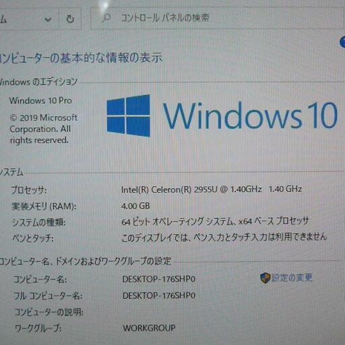Select the pen and touch availability text
This screenshot has height=345, width=345.
pos(224,237)
